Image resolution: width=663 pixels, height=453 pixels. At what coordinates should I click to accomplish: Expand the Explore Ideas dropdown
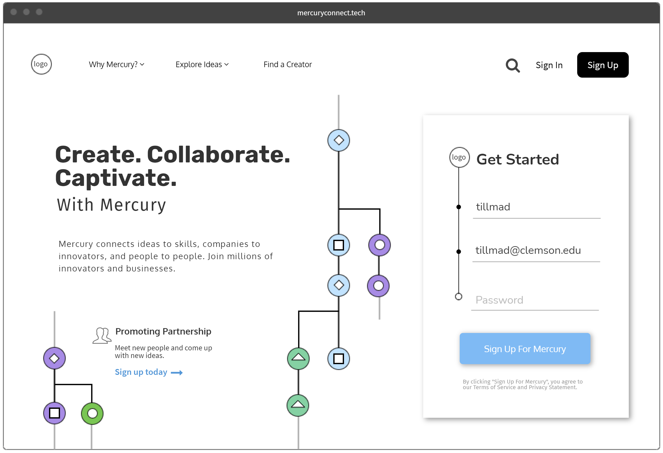[202, 64]
